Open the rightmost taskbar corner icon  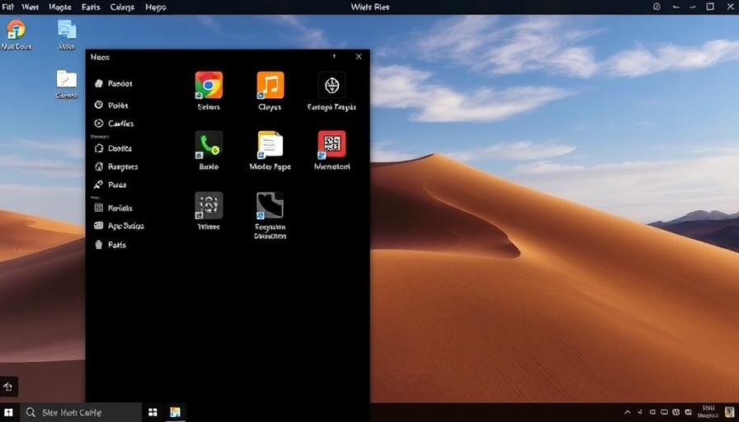(730, 413)
